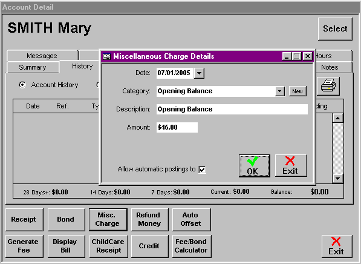Confirm with the green checkmark OK button
The image size is (361, 264).
pos(255,166)
